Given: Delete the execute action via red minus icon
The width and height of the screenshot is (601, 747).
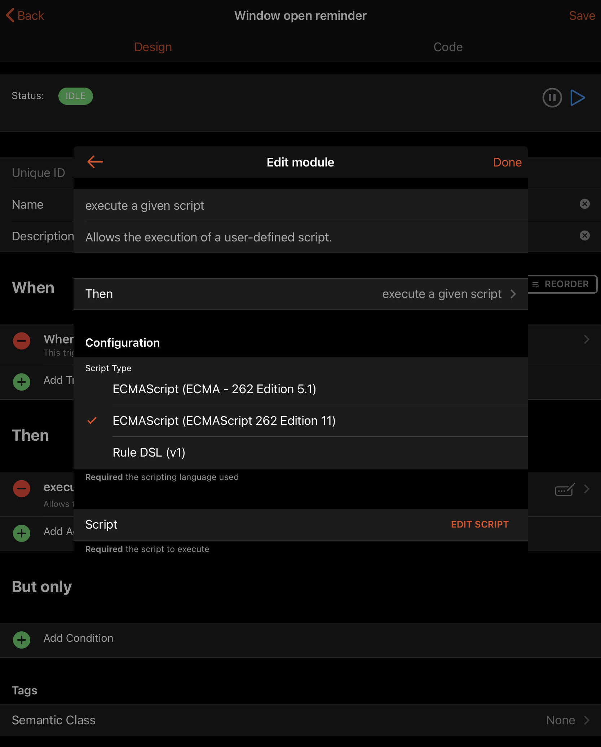Looking at the screenshot, I should point(22,489).
